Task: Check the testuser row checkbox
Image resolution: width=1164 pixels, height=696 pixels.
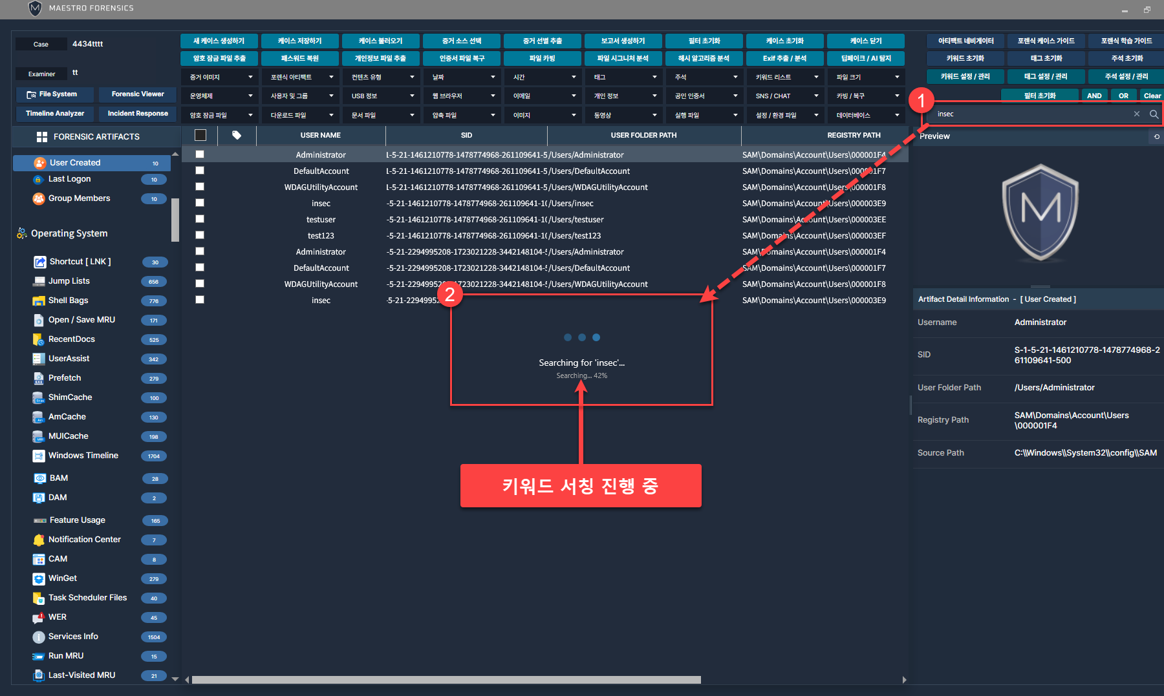Action: 200,219
